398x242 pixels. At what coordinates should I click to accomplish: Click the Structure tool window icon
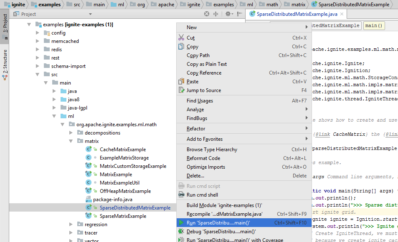5,78
